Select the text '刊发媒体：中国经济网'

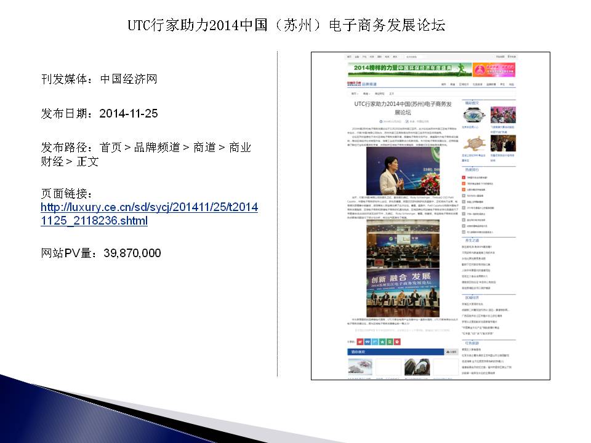coord(99,79)
